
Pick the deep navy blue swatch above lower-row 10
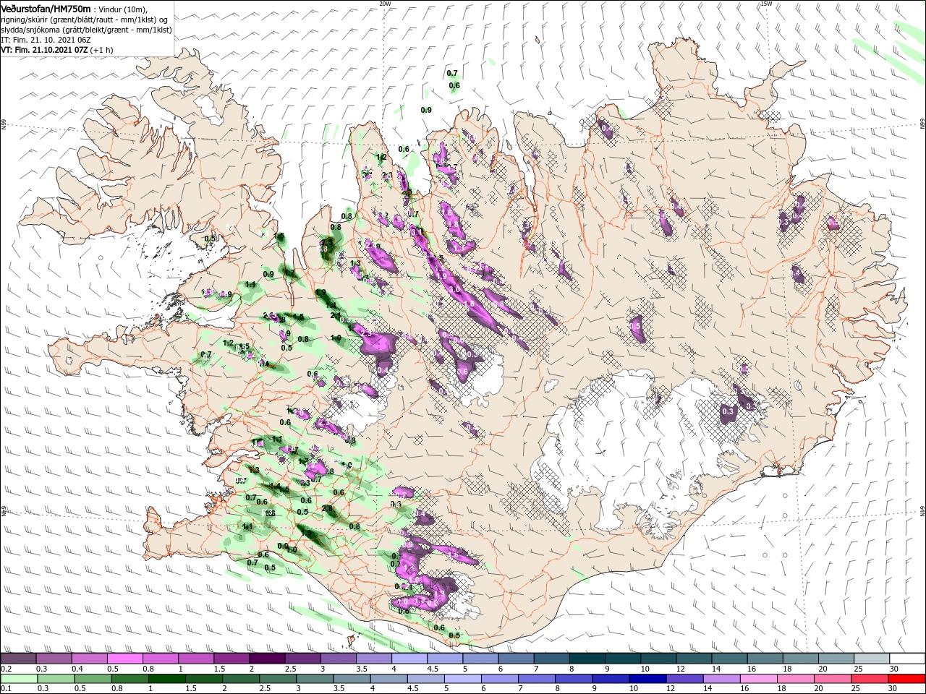(x=648, y=679)
